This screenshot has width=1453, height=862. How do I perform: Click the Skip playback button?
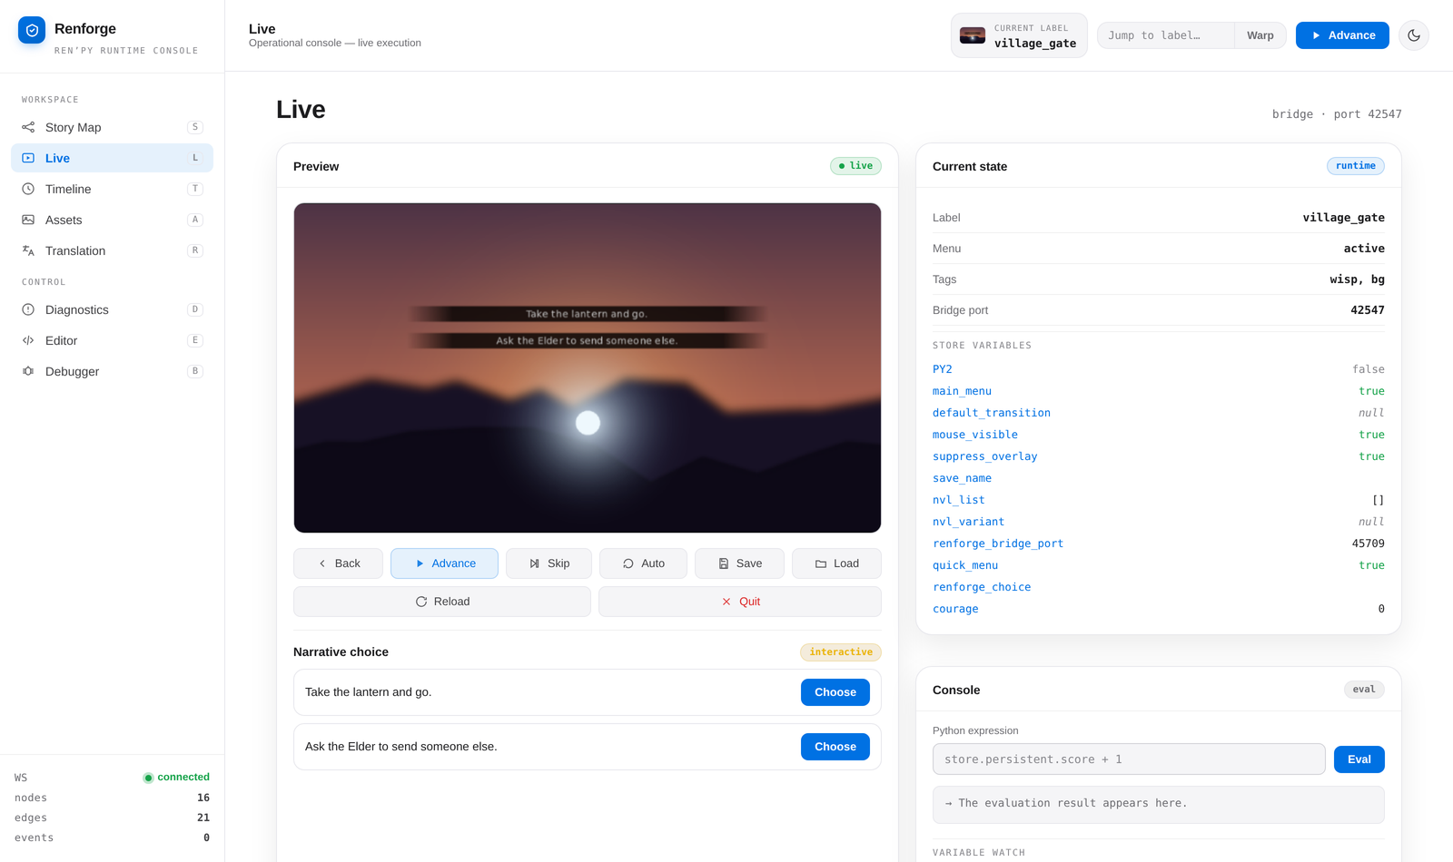549,563
